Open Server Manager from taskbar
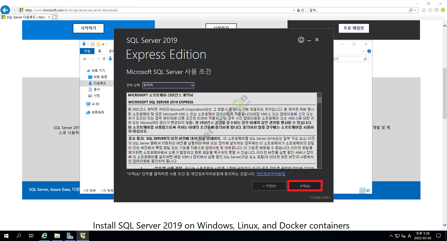This screenshot has width=447, height=241. click(x=70, y=236)
